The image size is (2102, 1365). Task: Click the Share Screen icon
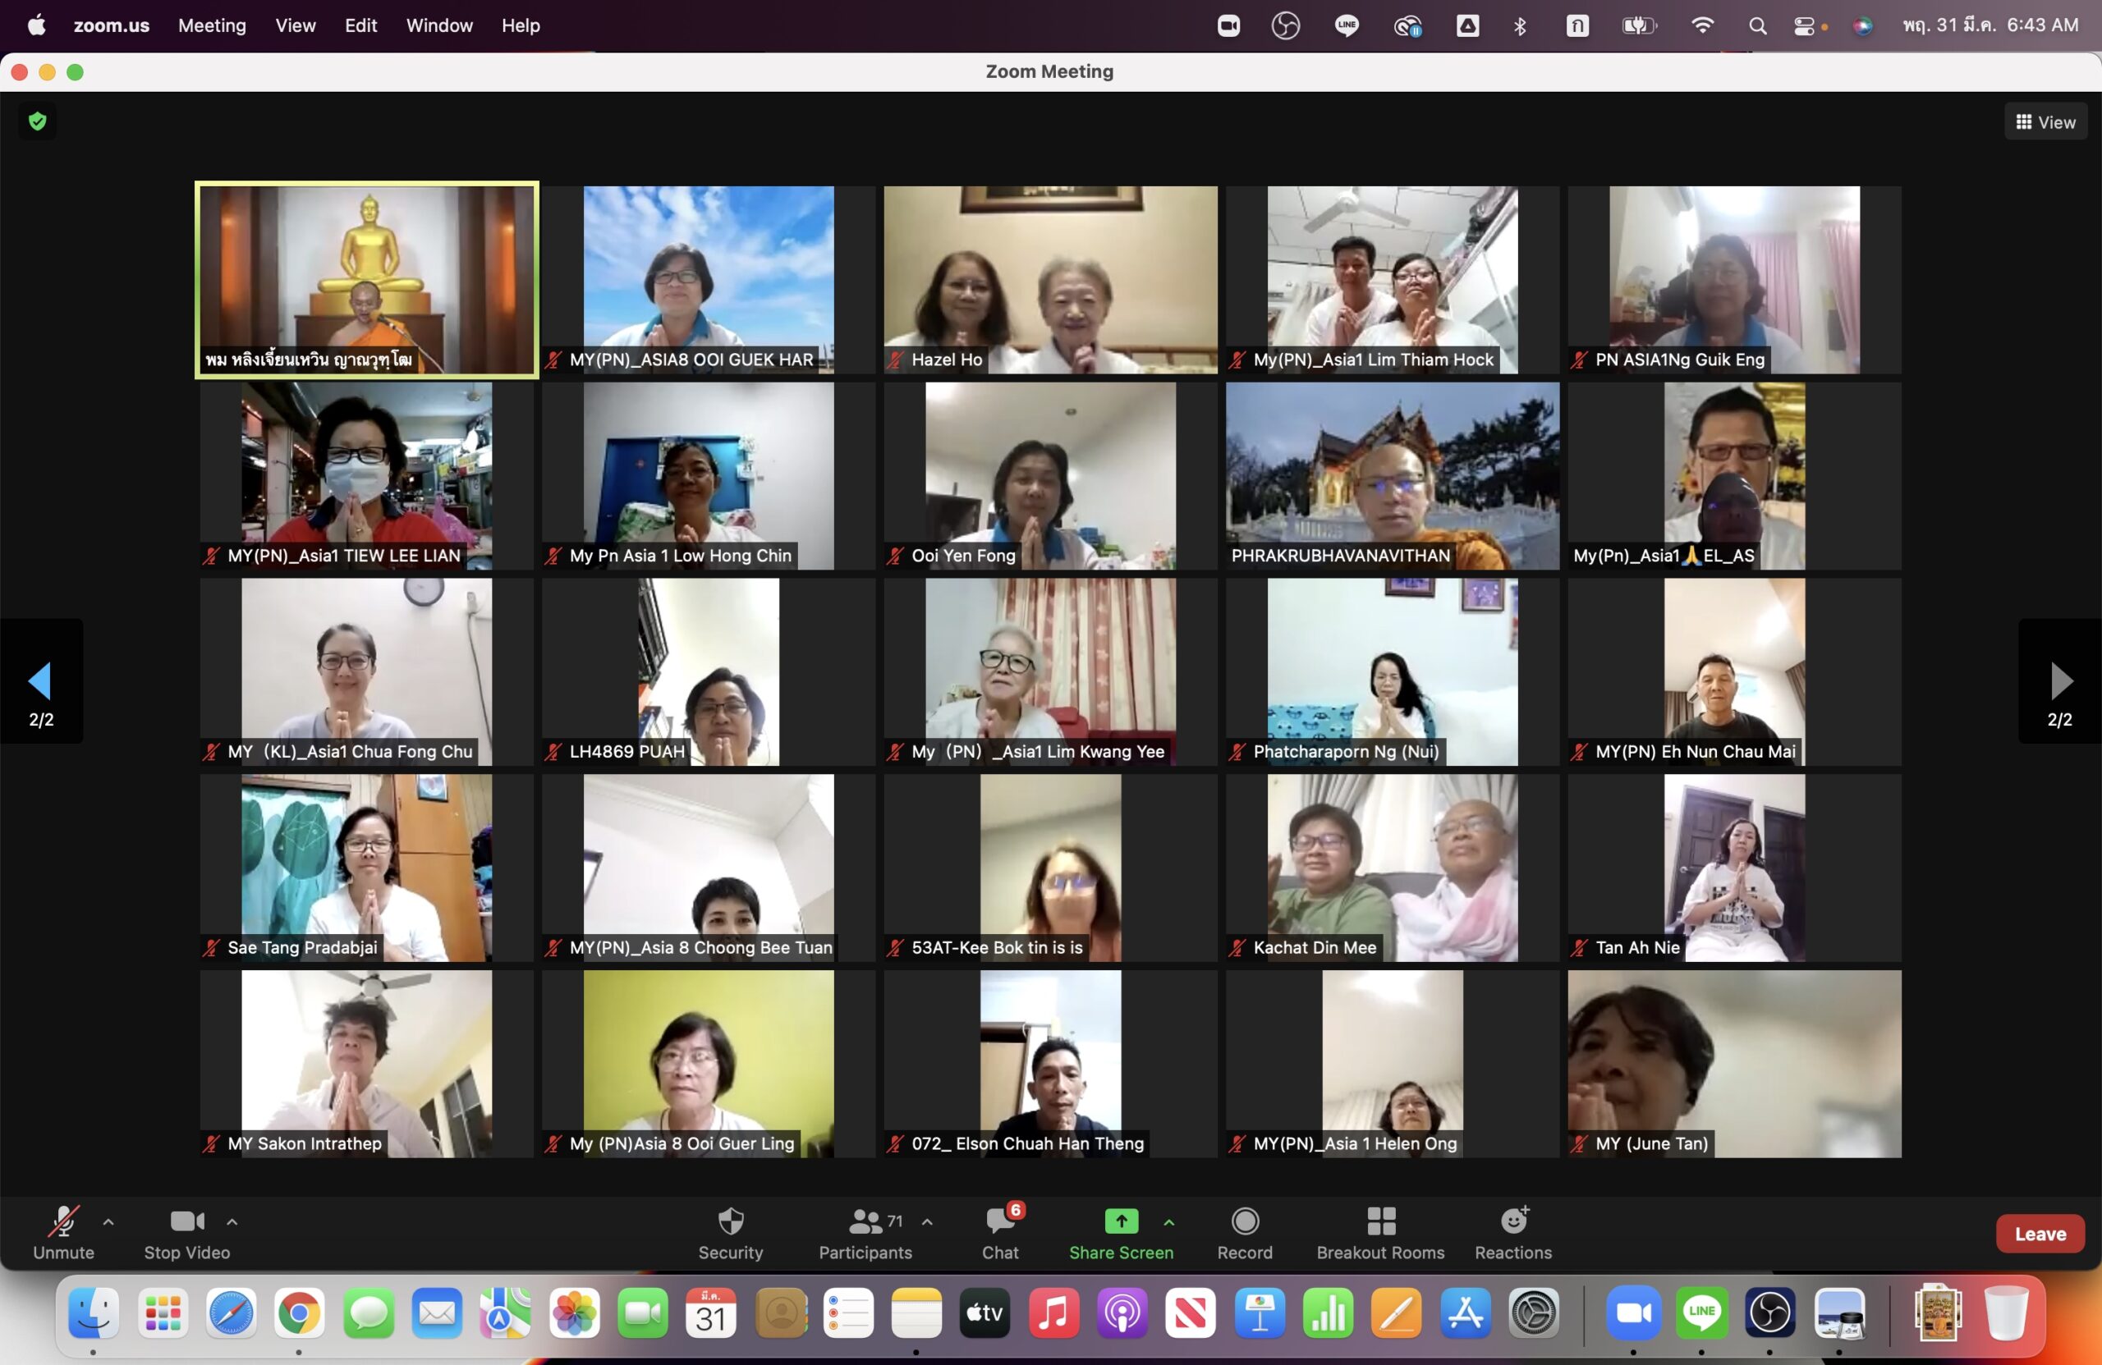click(1121, 1222)
